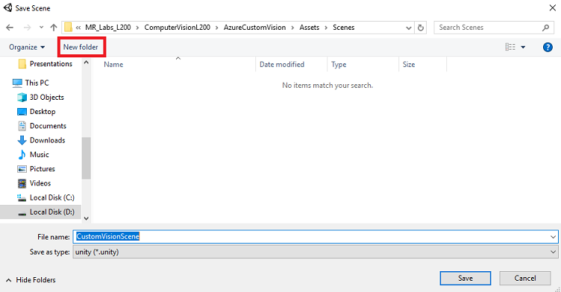Click the Downloads arrow icon

[22, 140]
